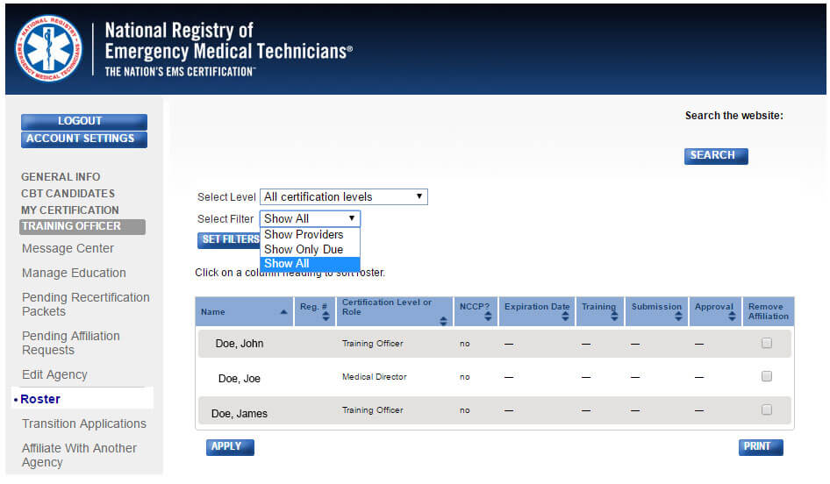Sort by NCCP? column arrows
The height and width of the screenshot is (484, 830).
488,316
